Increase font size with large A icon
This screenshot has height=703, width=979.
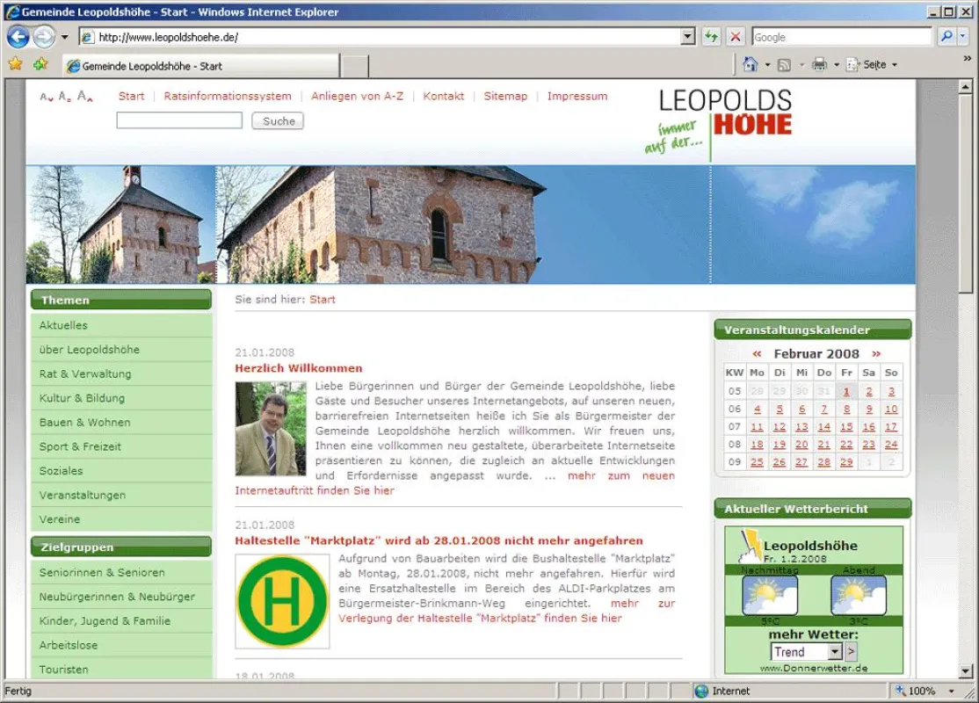pos(85,96)
